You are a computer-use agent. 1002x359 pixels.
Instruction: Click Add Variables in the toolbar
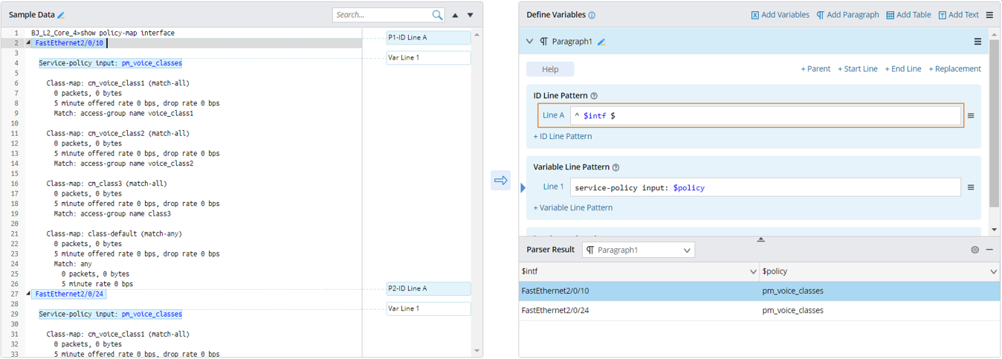780,15
